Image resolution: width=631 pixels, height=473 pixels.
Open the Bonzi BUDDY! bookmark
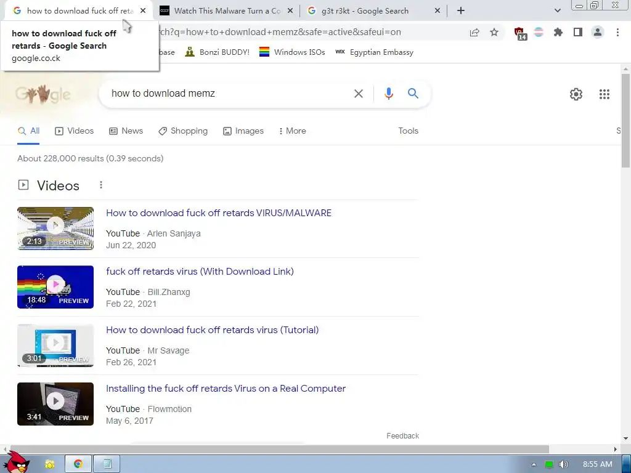click(217, 52)
